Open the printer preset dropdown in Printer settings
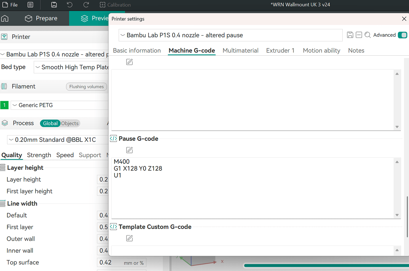Screen dimensions: 409x271 coord(231,35)
